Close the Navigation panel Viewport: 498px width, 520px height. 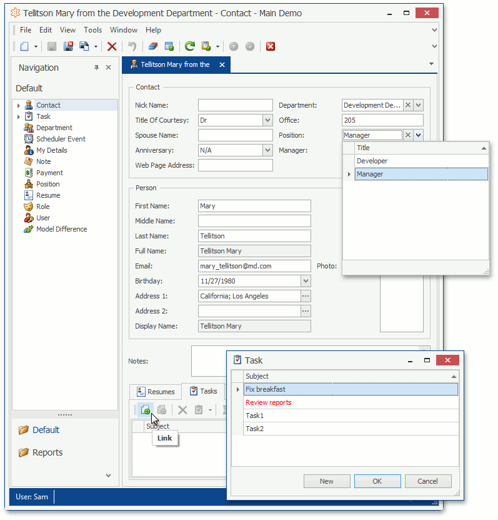108,68
